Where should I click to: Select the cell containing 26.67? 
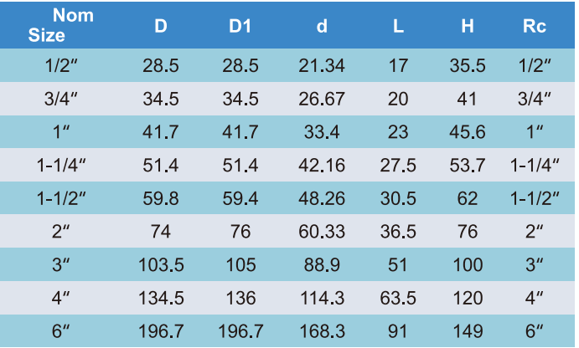click(322, 99)
